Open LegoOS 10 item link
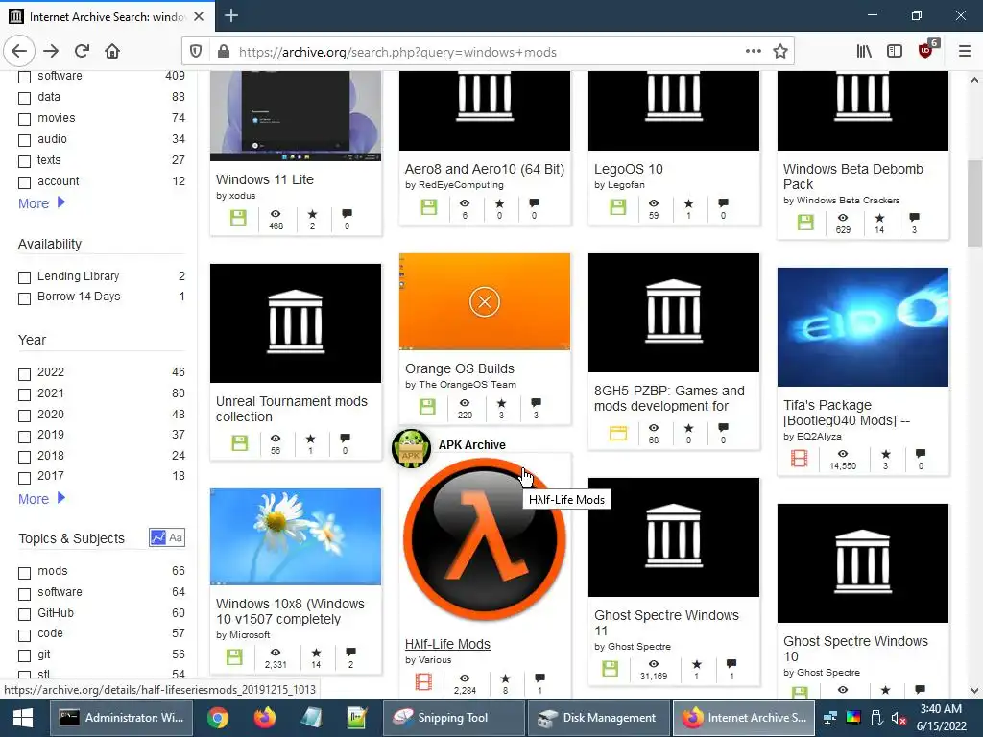 [628, 169]
